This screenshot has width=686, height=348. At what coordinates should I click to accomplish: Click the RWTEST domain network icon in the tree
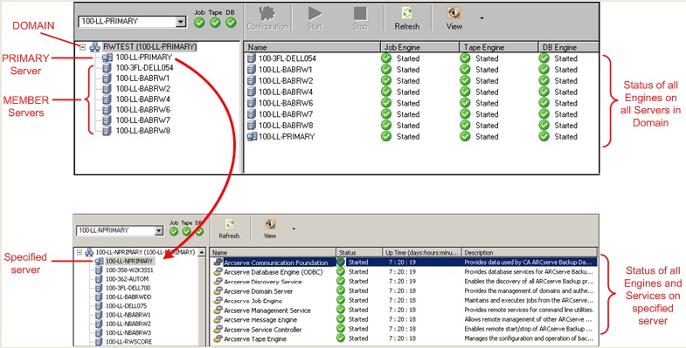pyautogui.click(x=95, y=47)
